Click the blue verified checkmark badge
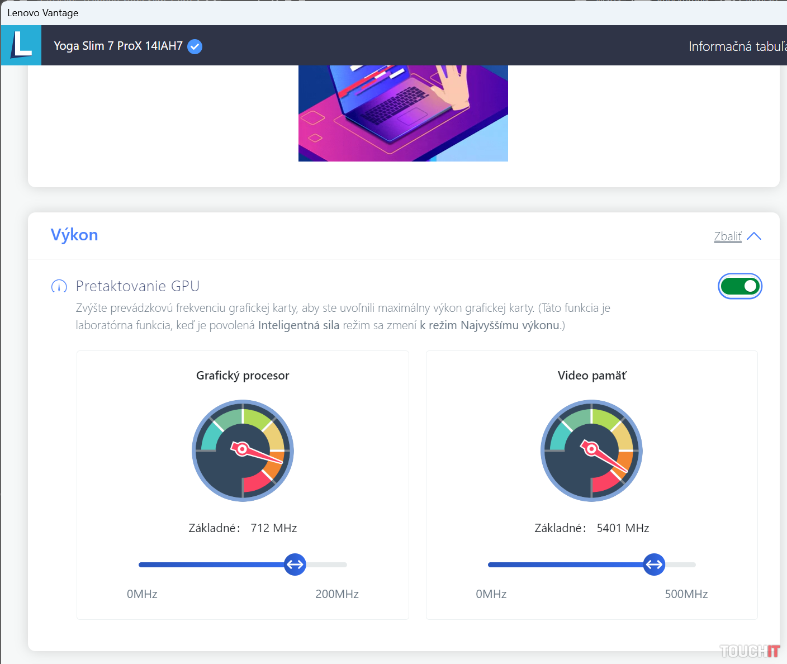787x664 pixels. 195,46
